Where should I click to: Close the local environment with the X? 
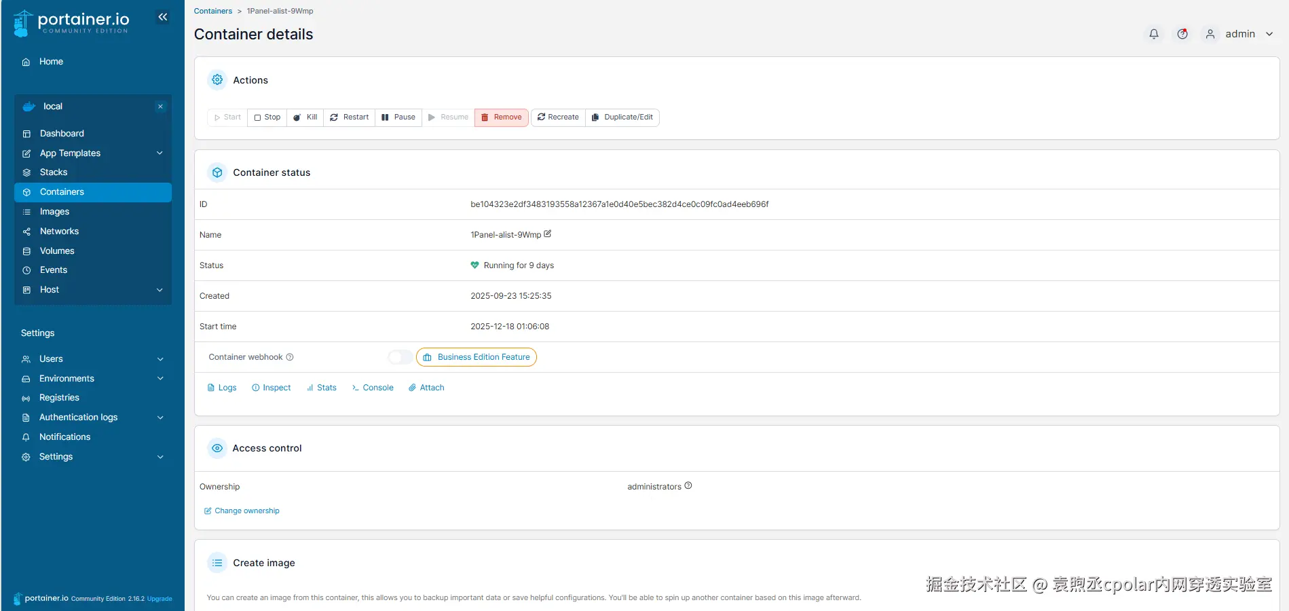[160, 107]
